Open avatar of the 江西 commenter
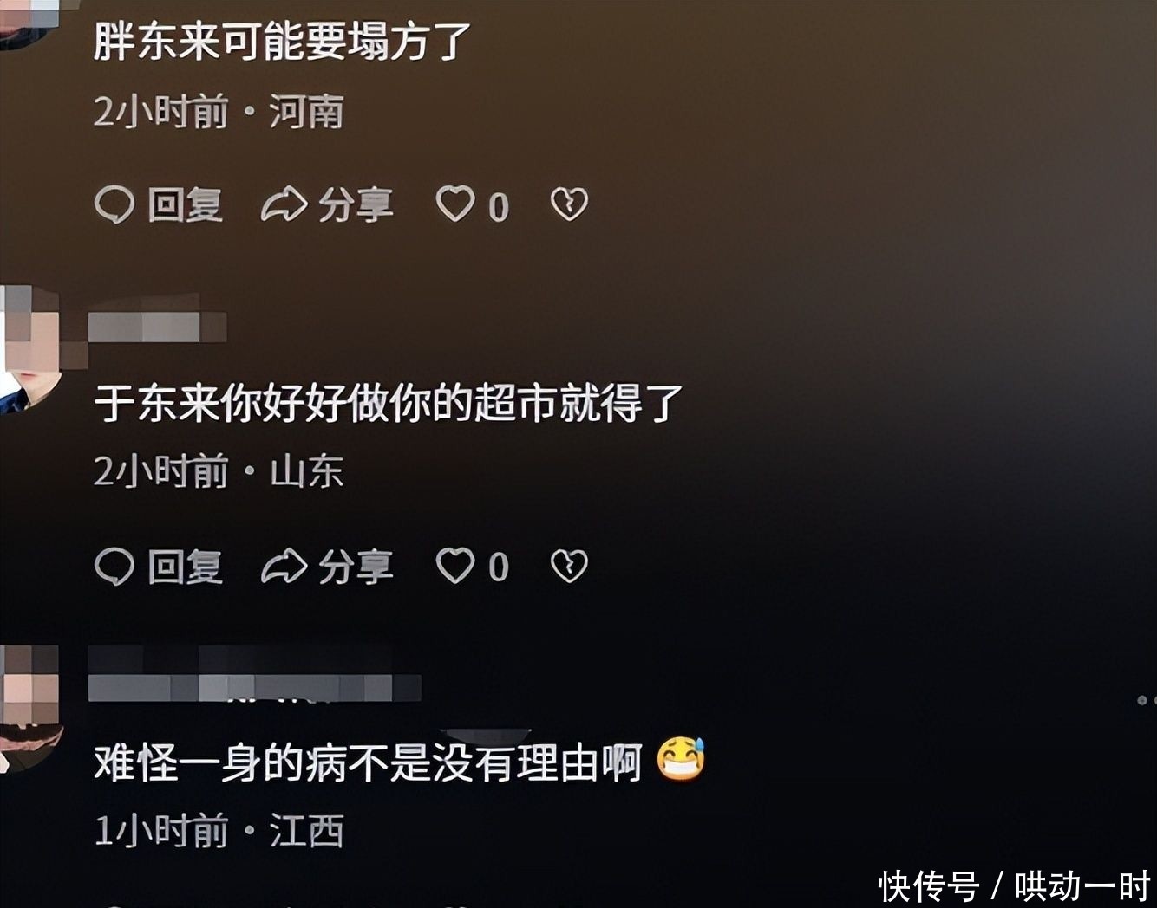 30,708
